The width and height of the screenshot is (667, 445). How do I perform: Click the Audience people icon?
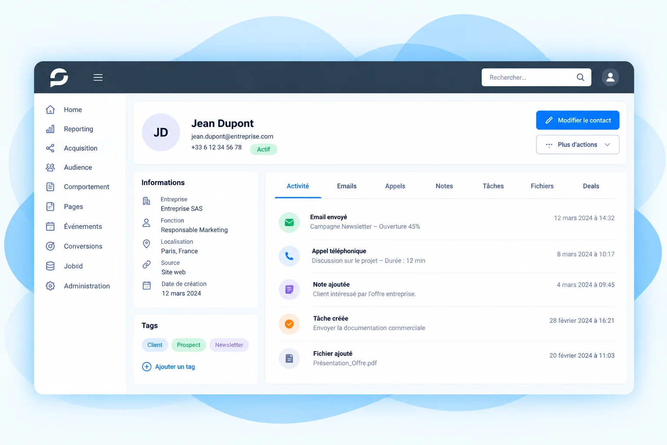tap(50, 167)
